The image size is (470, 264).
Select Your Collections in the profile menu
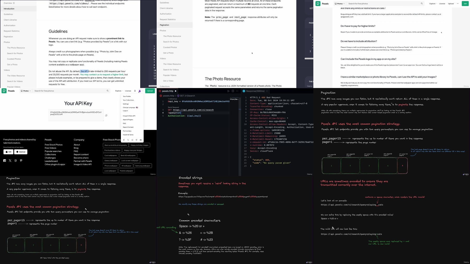coord(128,100)
